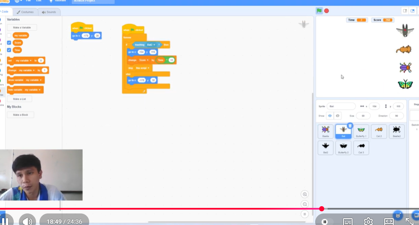Viewport: 419px width, 225px height.
Task: Click the workspace horizontal scrollbar
Action: (226, 222)
